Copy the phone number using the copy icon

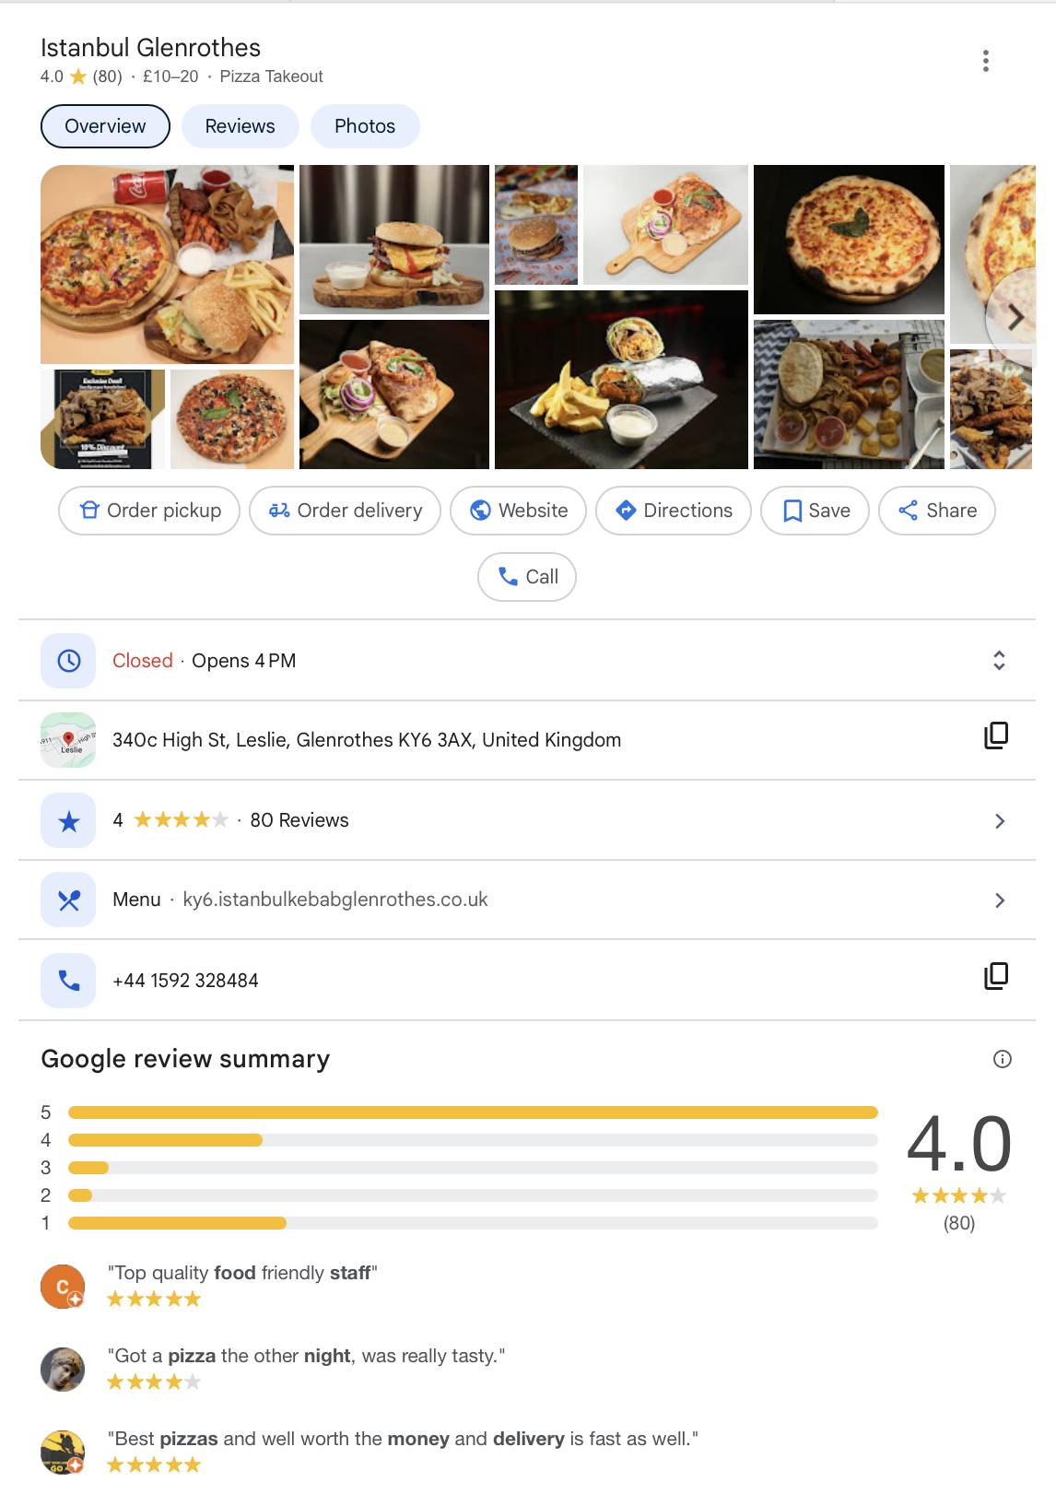click(x=996, y=976)
